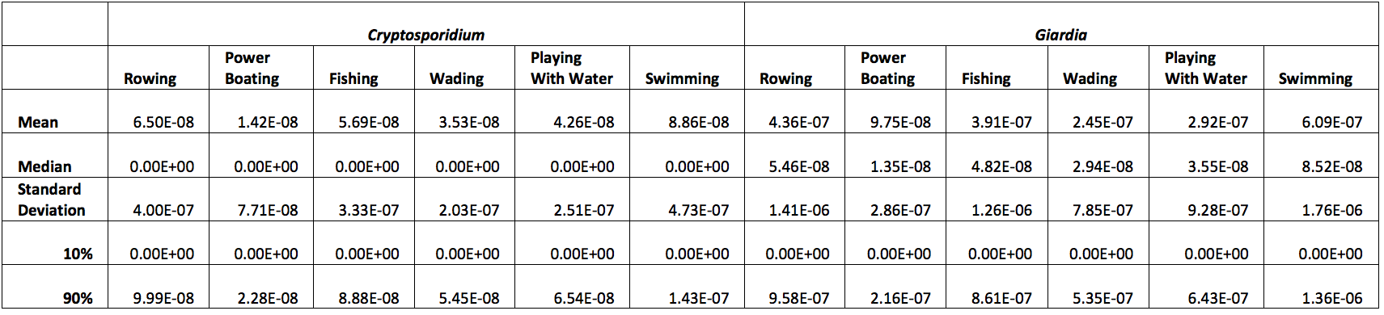Click Cryptosporidium Power Boating 90% value 2.28E-08
1384x315 pixels.
[x=268, y=298]
